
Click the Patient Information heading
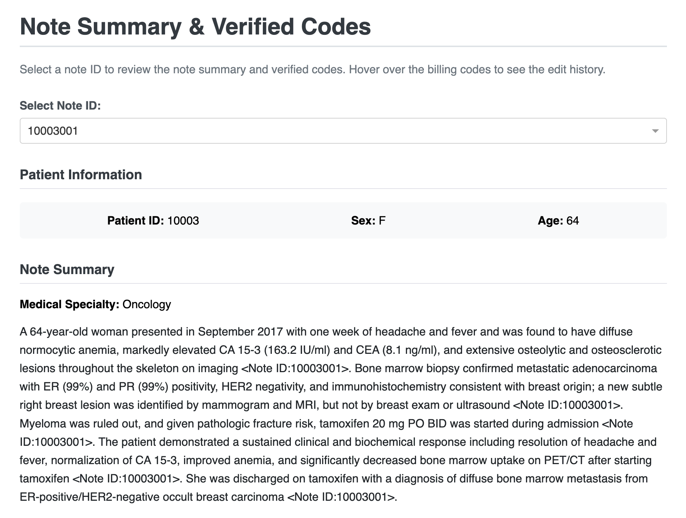point(81,175)
